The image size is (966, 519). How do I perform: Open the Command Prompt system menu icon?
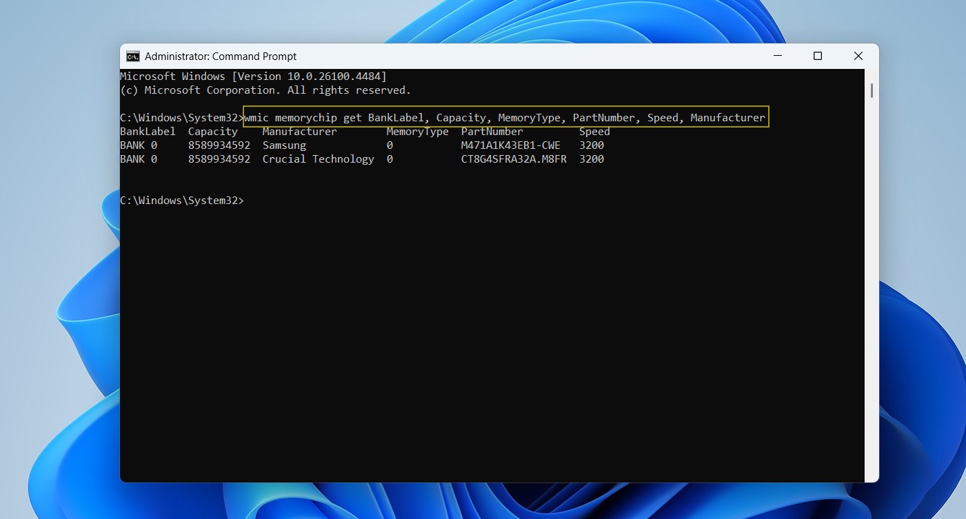[133, 57]
